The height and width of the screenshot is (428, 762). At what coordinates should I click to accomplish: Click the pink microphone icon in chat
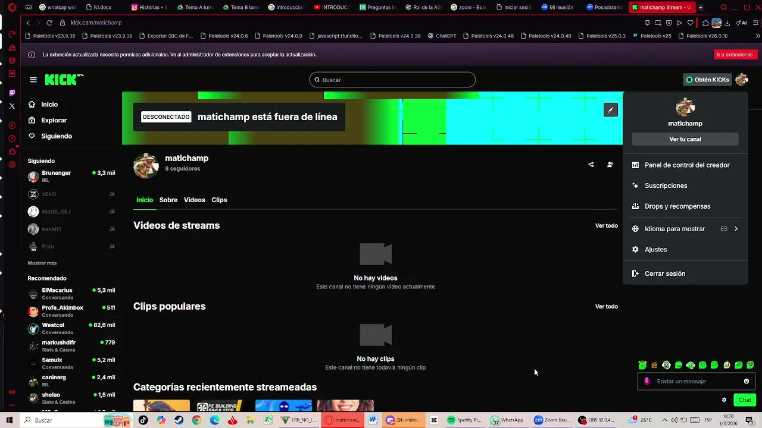coord(647,381)
